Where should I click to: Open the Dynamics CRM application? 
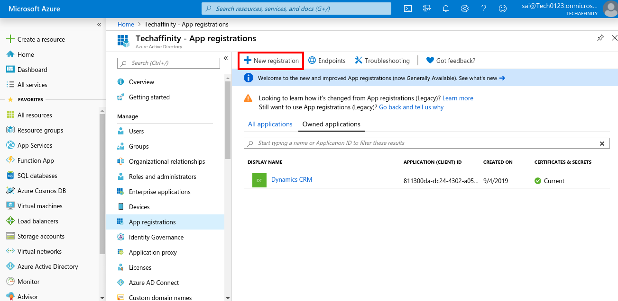click(291, 180)
